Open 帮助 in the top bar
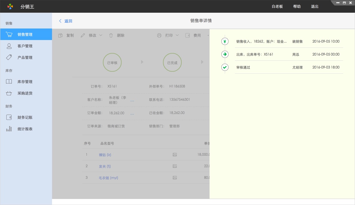The width and height of the screenshot is (355, 205). 297,6
